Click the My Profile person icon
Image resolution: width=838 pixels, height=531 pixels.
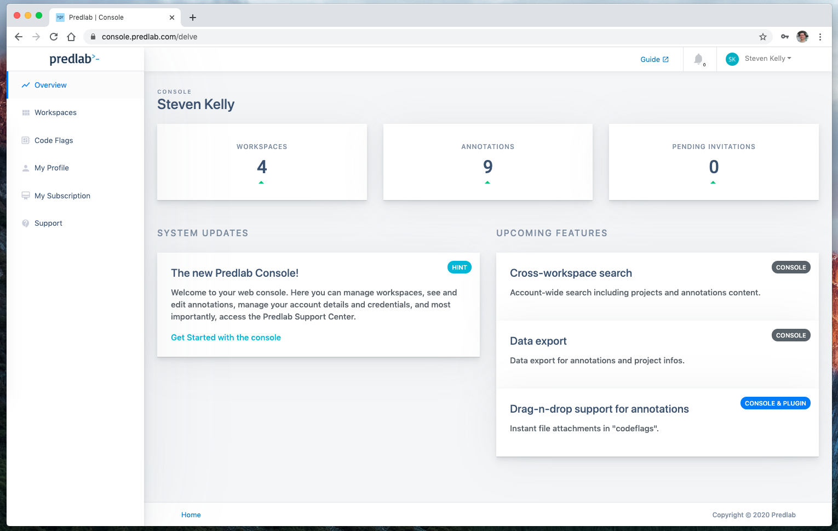click(x=25, y=168)
